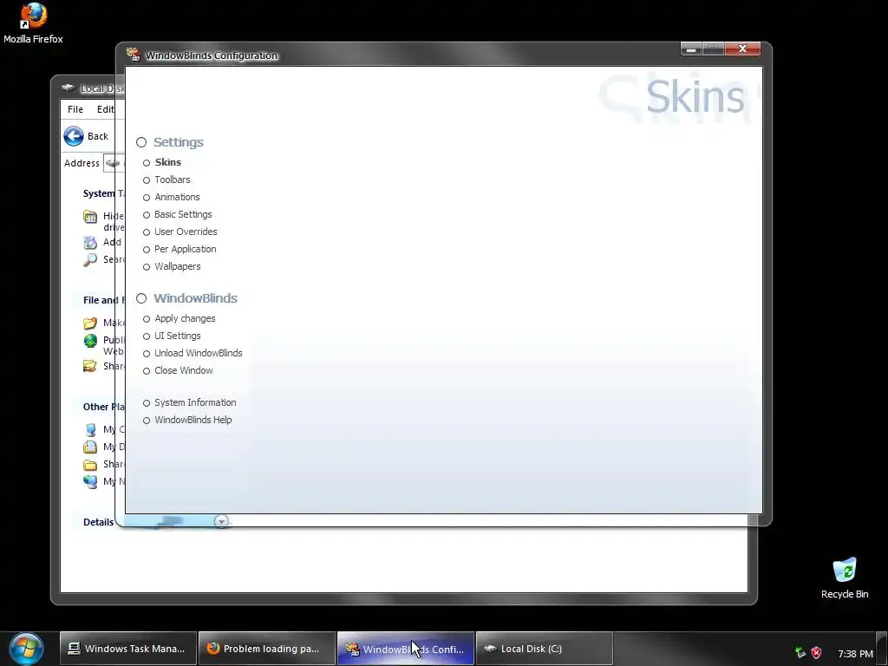888x666 pixels.
Task: Click Close Window in the sidebar
Action: (x=184, y=370)
